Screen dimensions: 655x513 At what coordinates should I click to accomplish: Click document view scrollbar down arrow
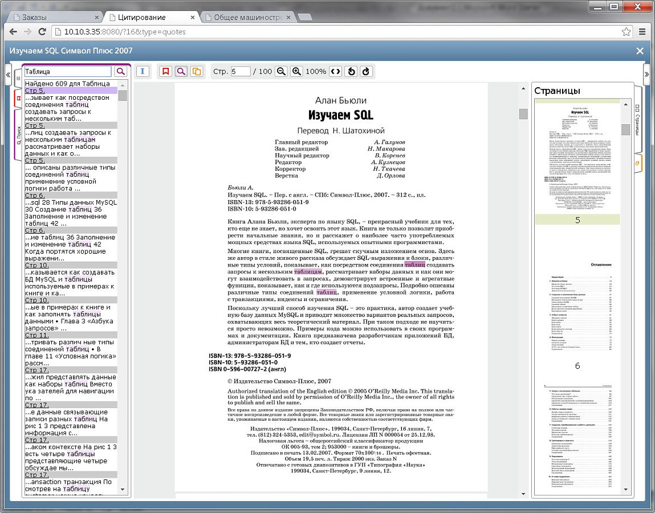click(523, 494)
